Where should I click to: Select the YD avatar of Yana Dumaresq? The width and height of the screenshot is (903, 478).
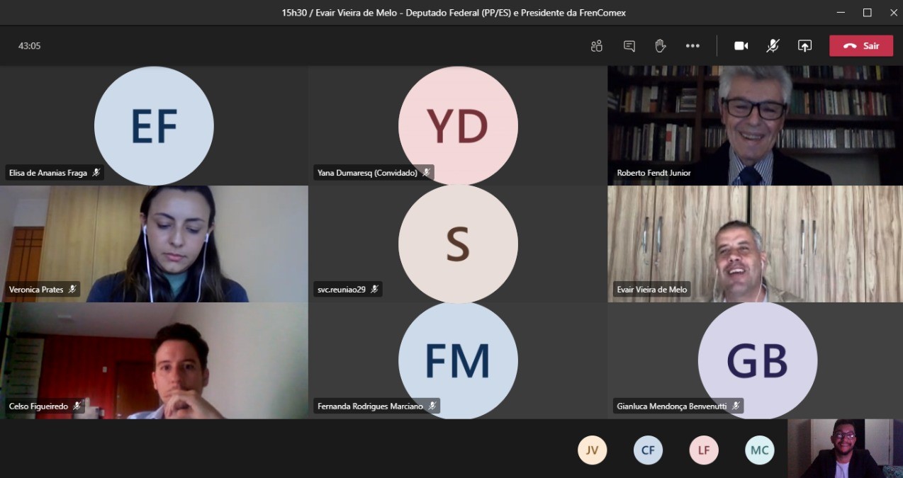tap(458, 125)
